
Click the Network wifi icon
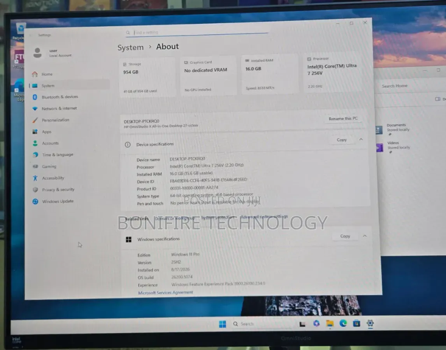coord(35,108)
